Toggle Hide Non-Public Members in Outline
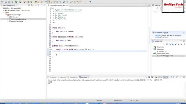This screenshot has height=104, width=186. 178,44
